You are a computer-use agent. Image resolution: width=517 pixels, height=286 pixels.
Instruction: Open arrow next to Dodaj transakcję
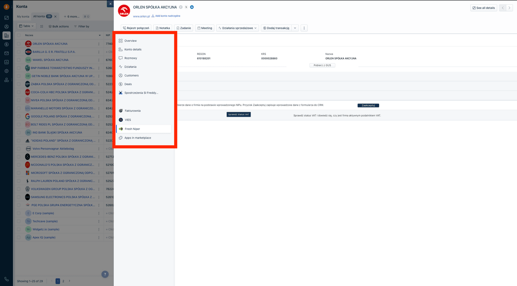pyautogui.click(x=295, y=28)
